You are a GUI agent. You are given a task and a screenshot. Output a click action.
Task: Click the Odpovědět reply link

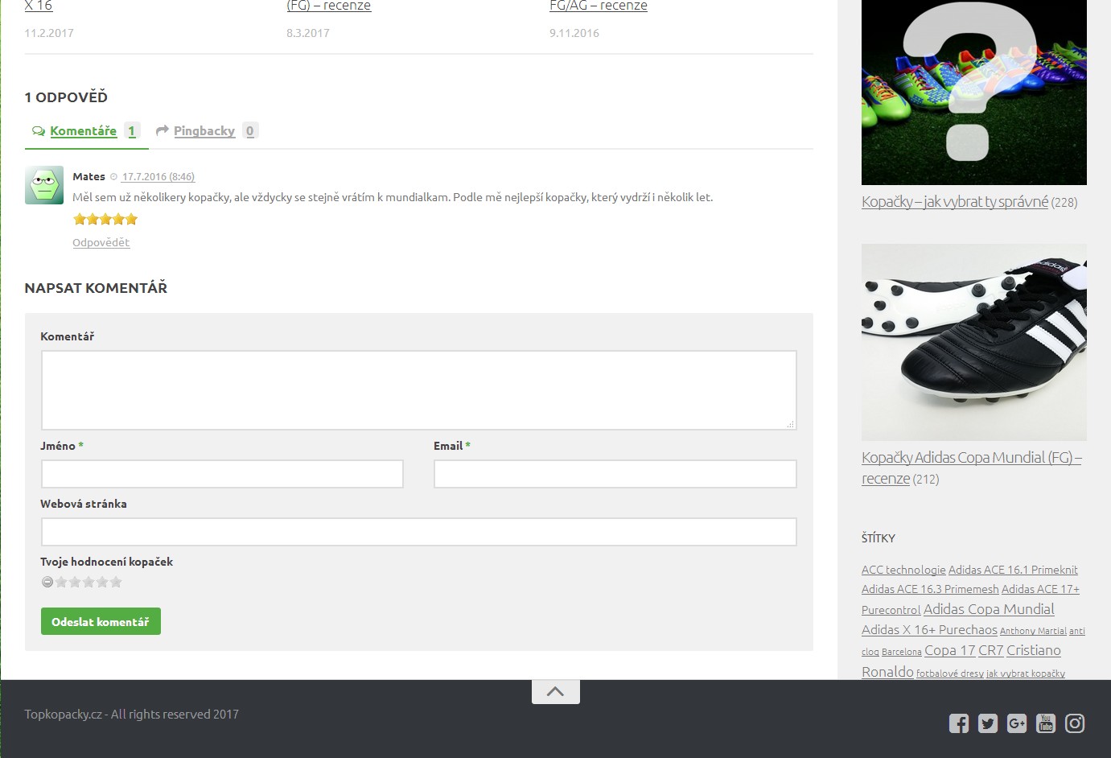[x=101, y=242]
